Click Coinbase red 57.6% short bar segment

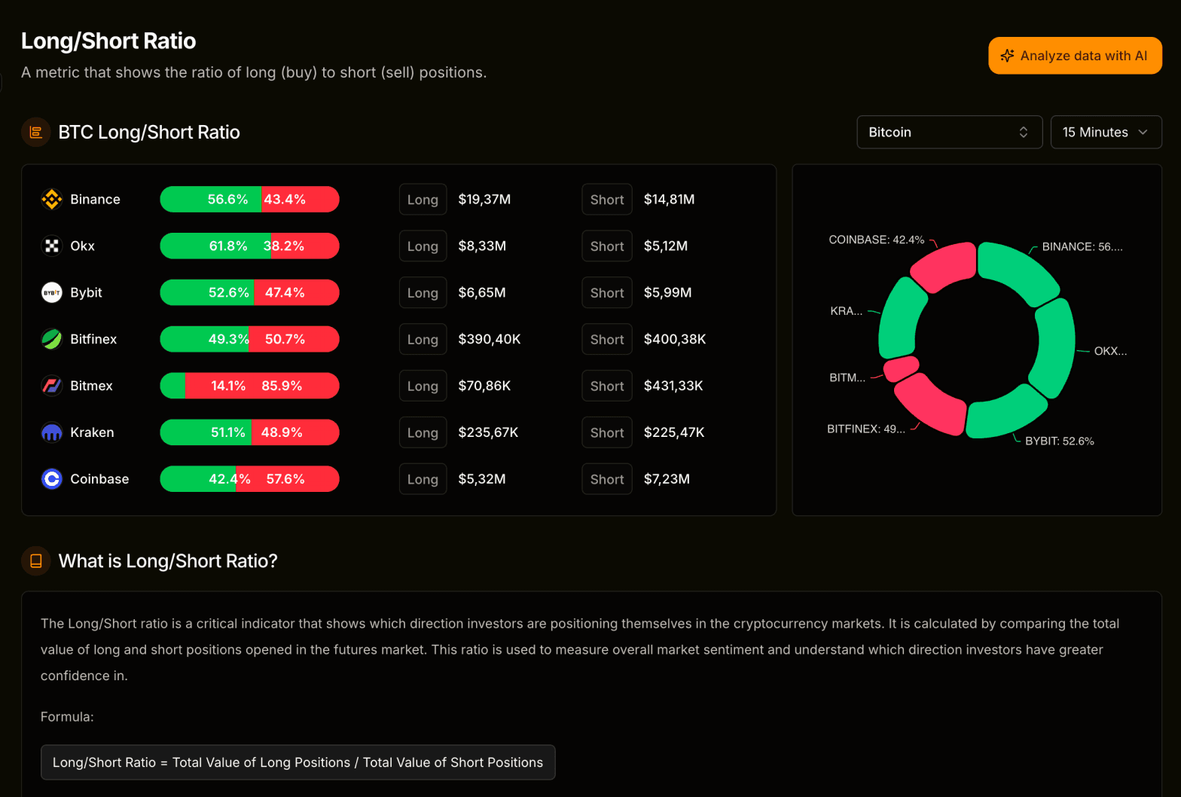pos(288,480)
